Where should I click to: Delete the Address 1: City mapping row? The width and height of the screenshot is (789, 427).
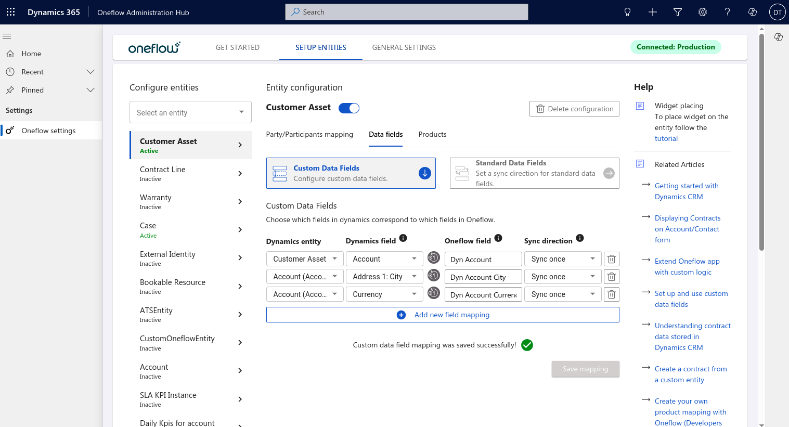click(612, 277)
